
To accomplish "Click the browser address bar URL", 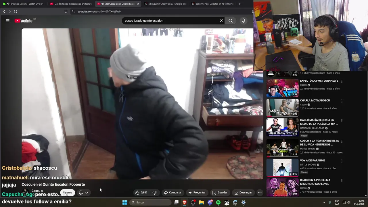I will click(99, 11).
